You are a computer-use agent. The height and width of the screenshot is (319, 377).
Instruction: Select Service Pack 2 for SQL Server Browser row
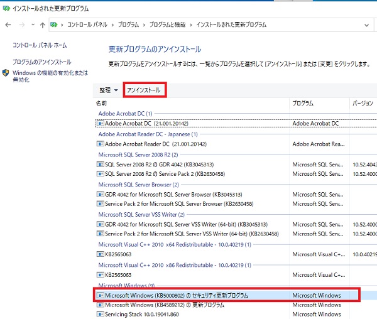pos(236,204)
